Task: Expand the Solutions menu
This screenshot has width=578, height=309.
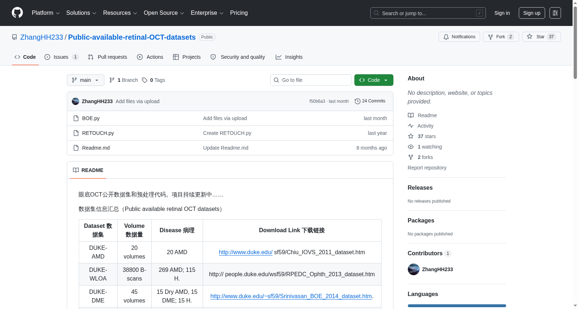Action: pyautogui.click(x=81, y=13)
